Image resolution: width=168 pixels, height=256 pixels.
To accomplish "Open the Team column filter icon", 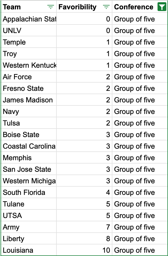I will (x=50, y=7).
